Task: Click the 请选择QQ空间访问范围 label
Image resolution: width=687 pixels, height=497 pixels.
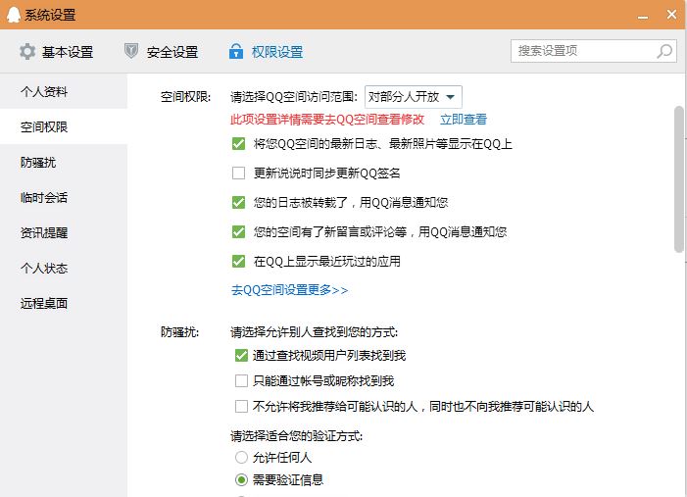Action: point(294,97)
